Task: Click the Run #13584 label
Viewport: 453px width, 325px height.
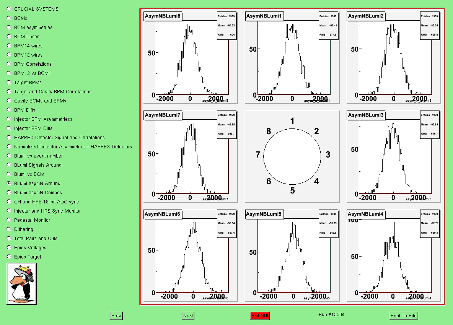Action: (332, 315)
